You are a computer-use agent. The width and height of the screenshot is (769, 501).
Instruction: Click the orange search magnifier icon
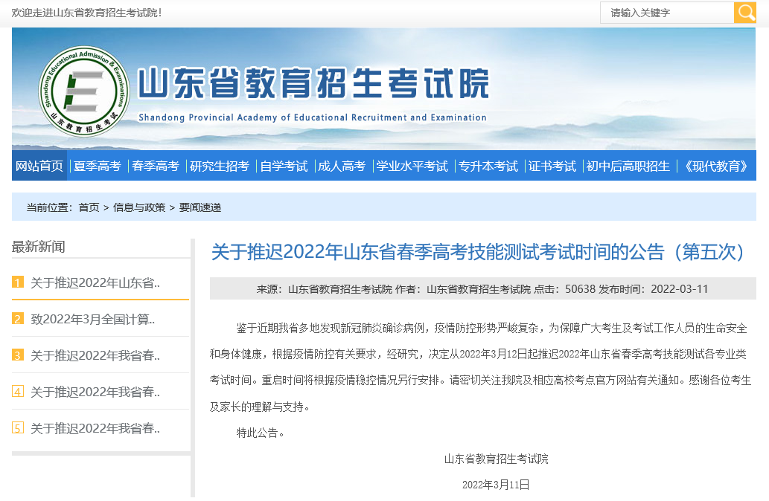pyautogui.click(x=744, y=13)
